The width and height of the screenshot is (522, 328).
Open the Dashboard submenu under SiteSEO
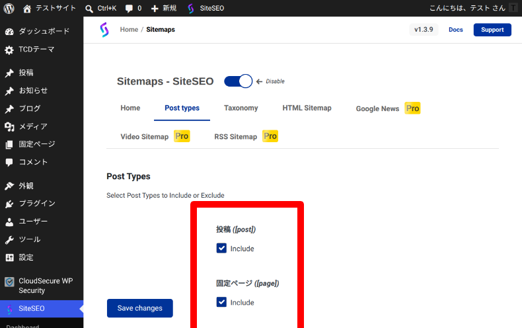22,326
